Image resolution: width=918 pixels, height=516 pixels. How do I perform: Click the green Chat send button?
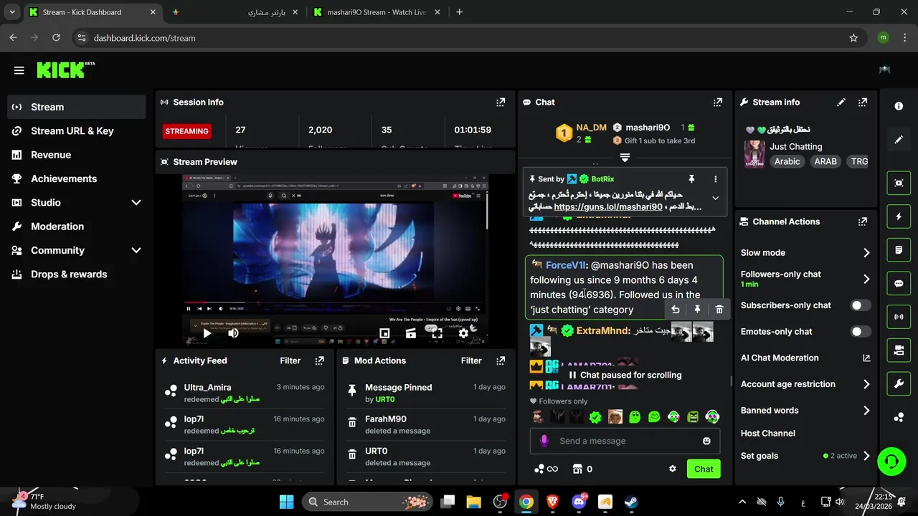(704, 469)
